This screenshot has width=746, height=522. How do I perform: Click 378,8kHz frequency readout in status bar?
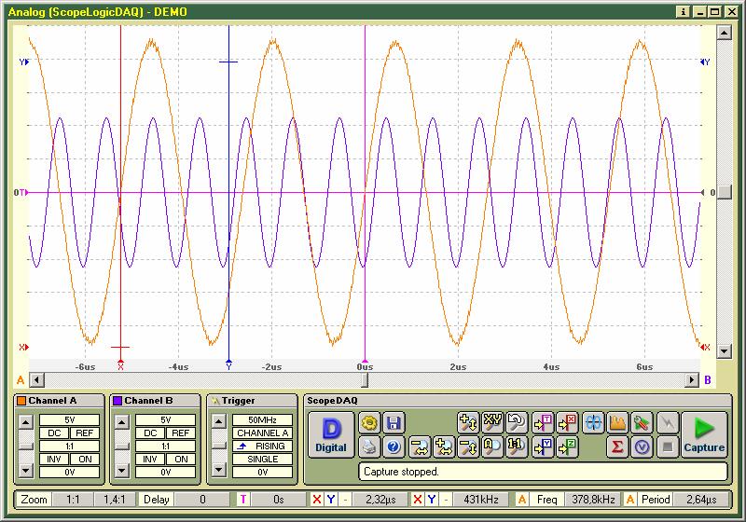tap(593, 500)
